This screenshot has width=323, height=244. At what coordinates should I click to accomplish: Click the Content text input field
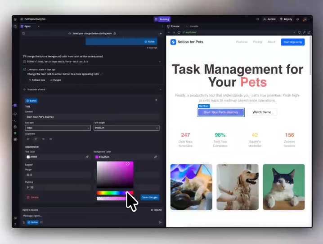tap(92, 117)
